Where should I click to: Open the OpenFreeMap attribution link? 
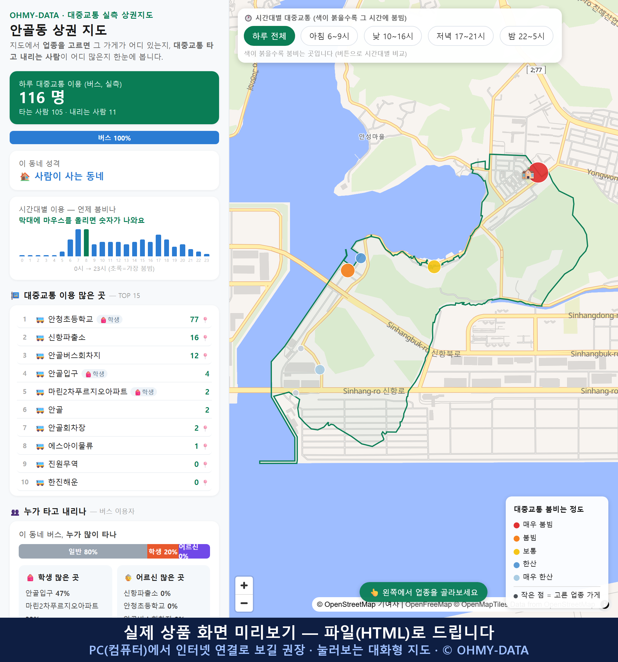click(428, 604)
